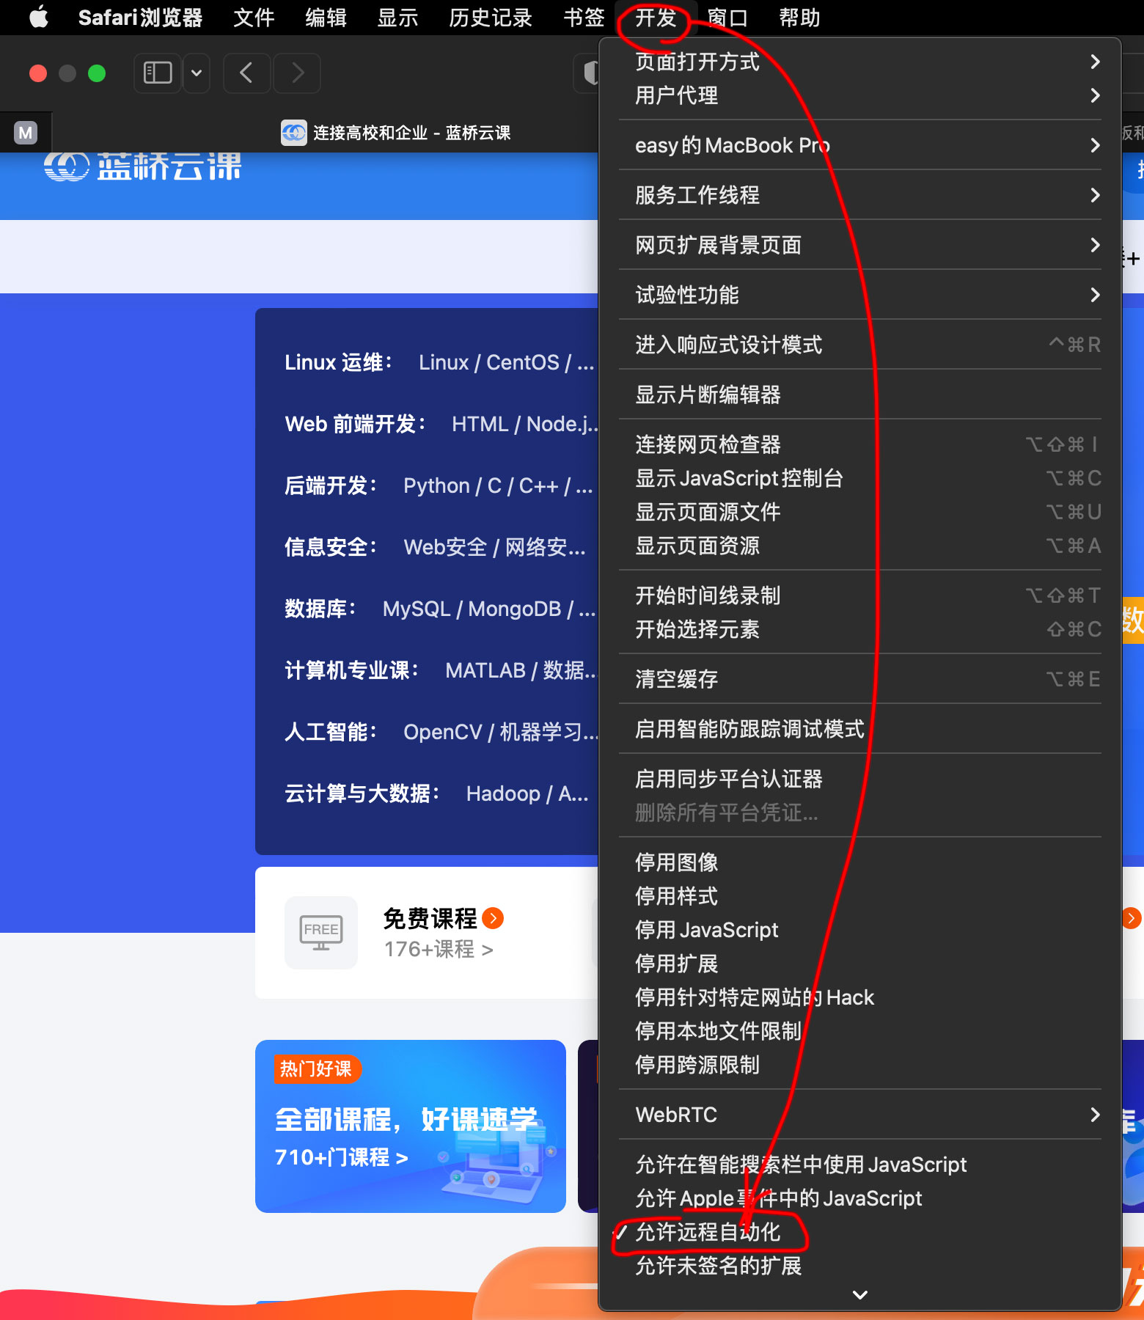The image size is (1144, 1320).
Task: Choose 显示JavaScript控制台
Action: pyautogui.click(x=860, y=478)
